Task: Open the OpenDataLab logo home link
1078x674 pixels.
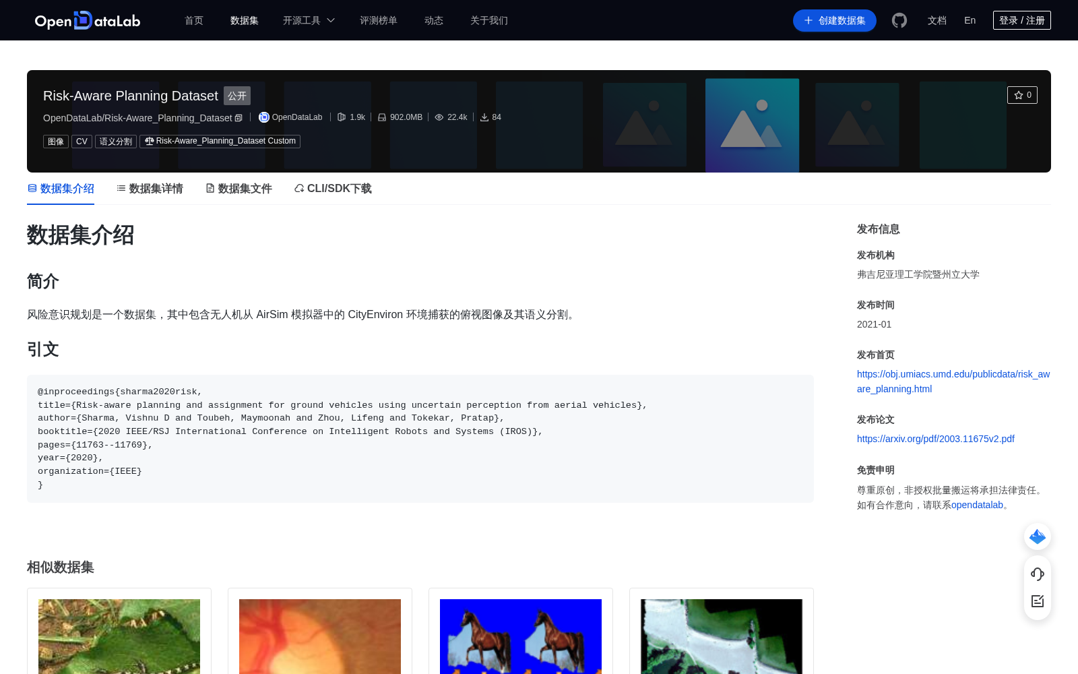Action: click(88, 20)
